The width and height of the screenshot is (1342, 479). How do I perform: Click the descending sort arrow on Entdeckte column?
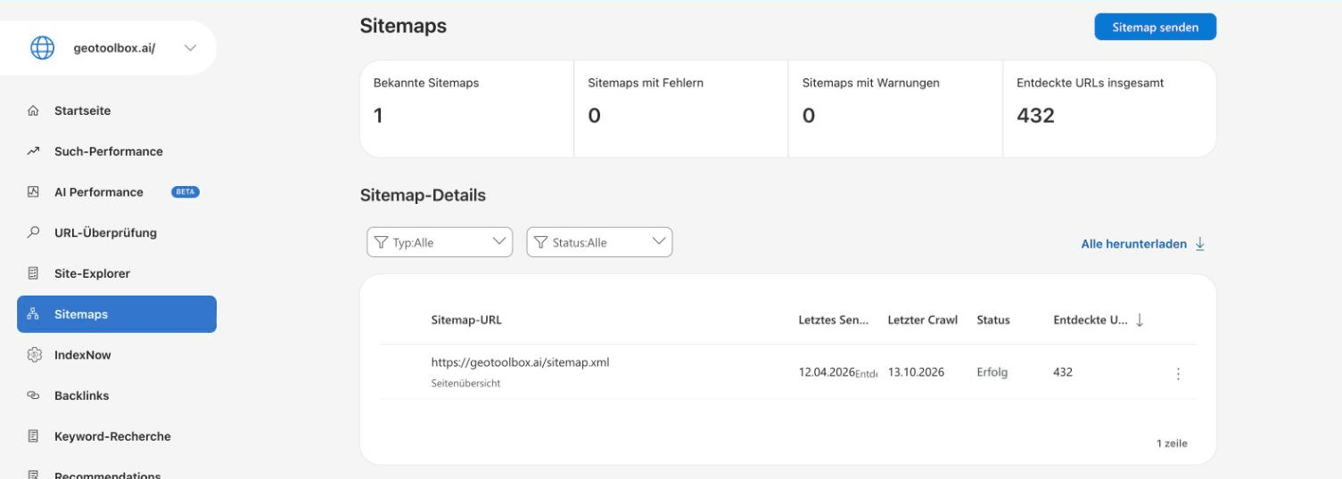click(1140, 321)
